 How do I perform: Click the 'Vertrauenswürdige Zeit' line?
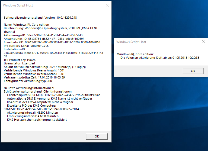click(x=34, y=77)
